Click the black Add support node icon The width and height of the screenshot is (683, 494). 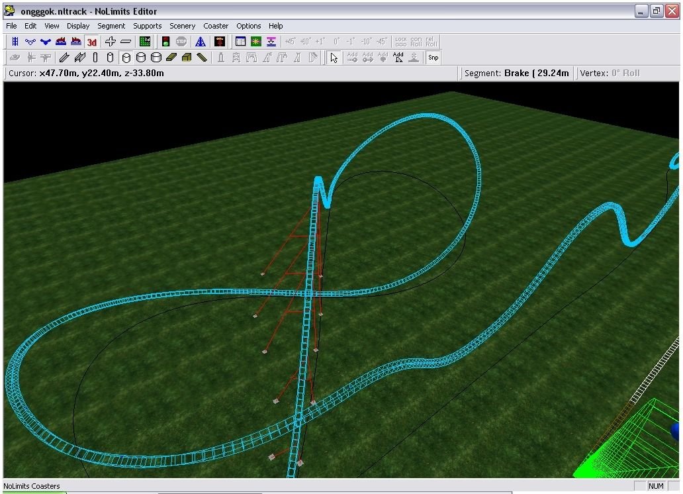398,58
